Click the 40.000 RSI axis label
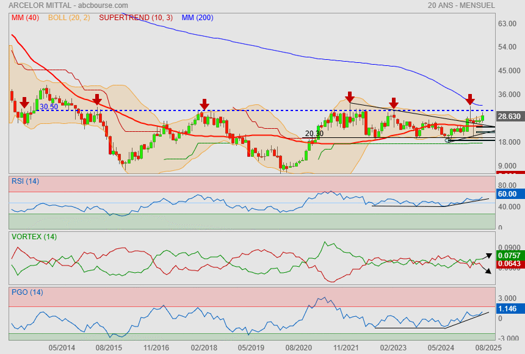Screen dimensions: 525x354 click(x=509, y=207)
